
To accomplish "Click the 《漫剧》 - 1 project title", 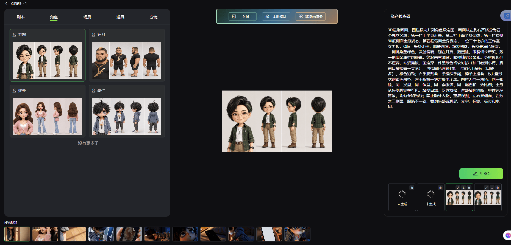I will pos(18,3).
